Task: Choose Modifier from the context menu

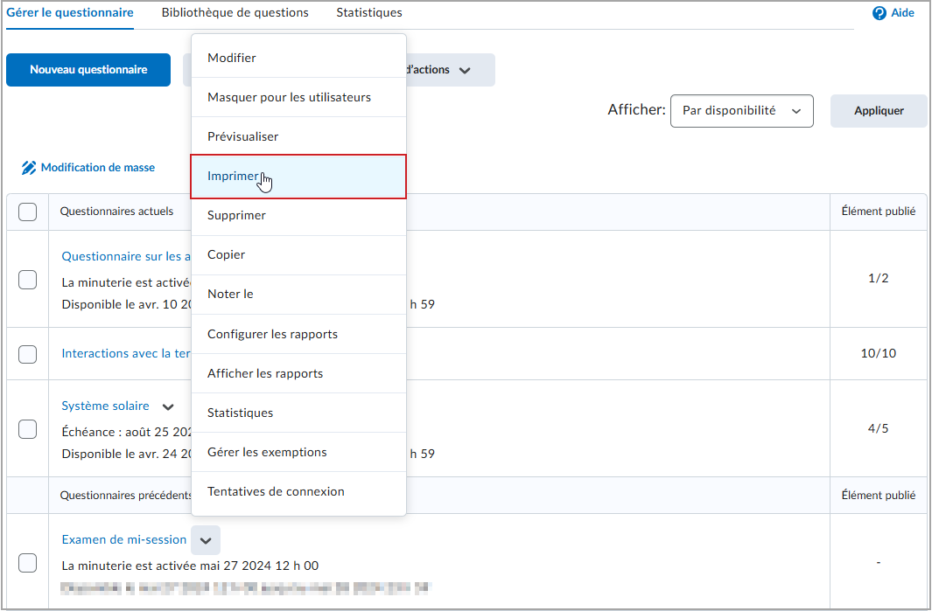Action: coord(298,59)
